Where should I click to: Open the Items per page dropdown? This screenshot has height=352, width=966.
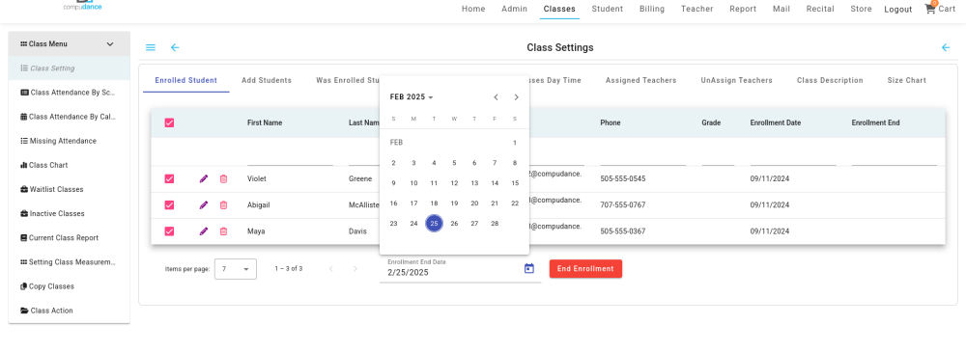point(236,269)
